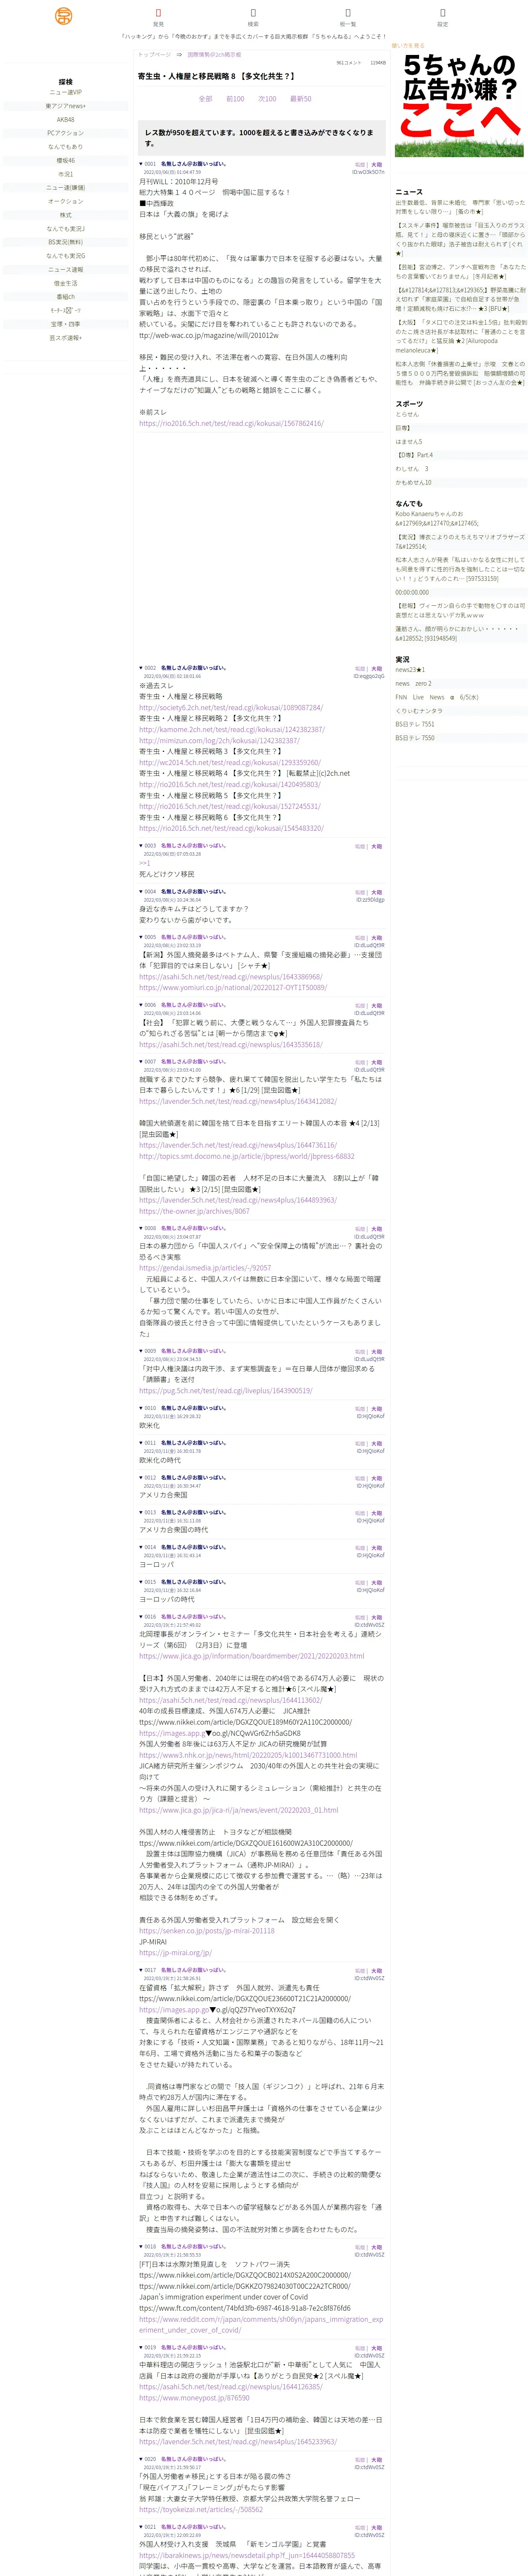Collapse post 0007 with its triangle

click(x=141, y=1062)
